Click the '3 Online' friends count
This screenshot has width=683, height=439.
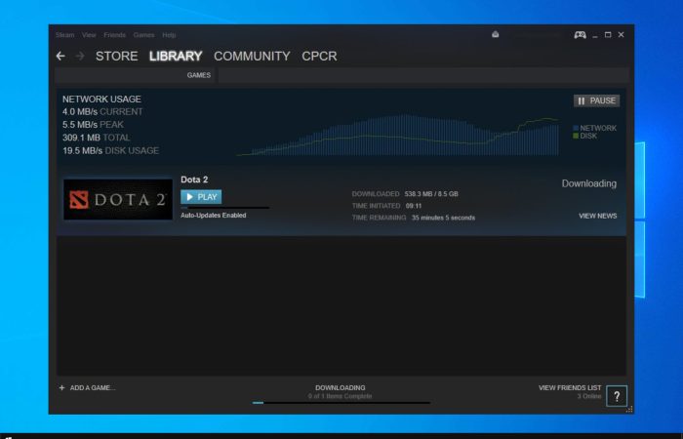pos(589,396)
